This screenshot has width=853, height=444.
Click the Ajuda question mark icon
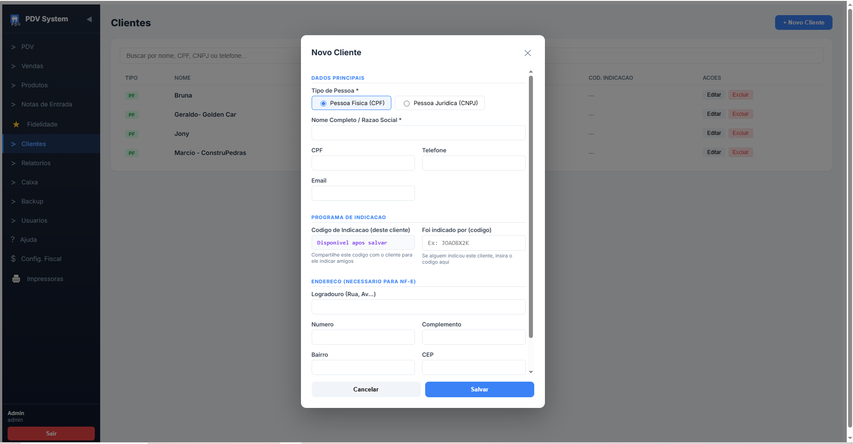click(x=13, y=240)
